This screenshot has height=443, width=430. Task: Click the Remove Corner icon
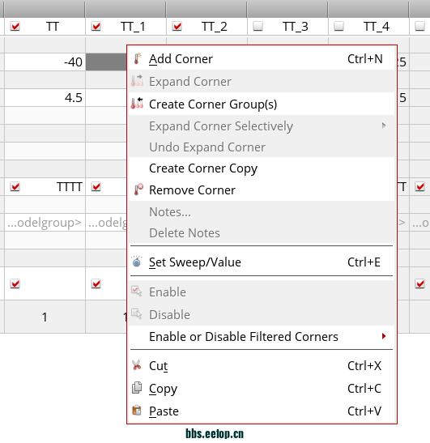(138, 190)
